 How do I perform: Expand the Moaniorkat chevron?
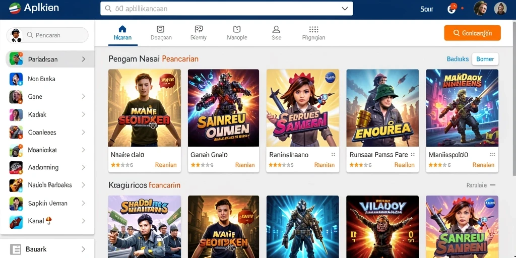click(84, 150)
